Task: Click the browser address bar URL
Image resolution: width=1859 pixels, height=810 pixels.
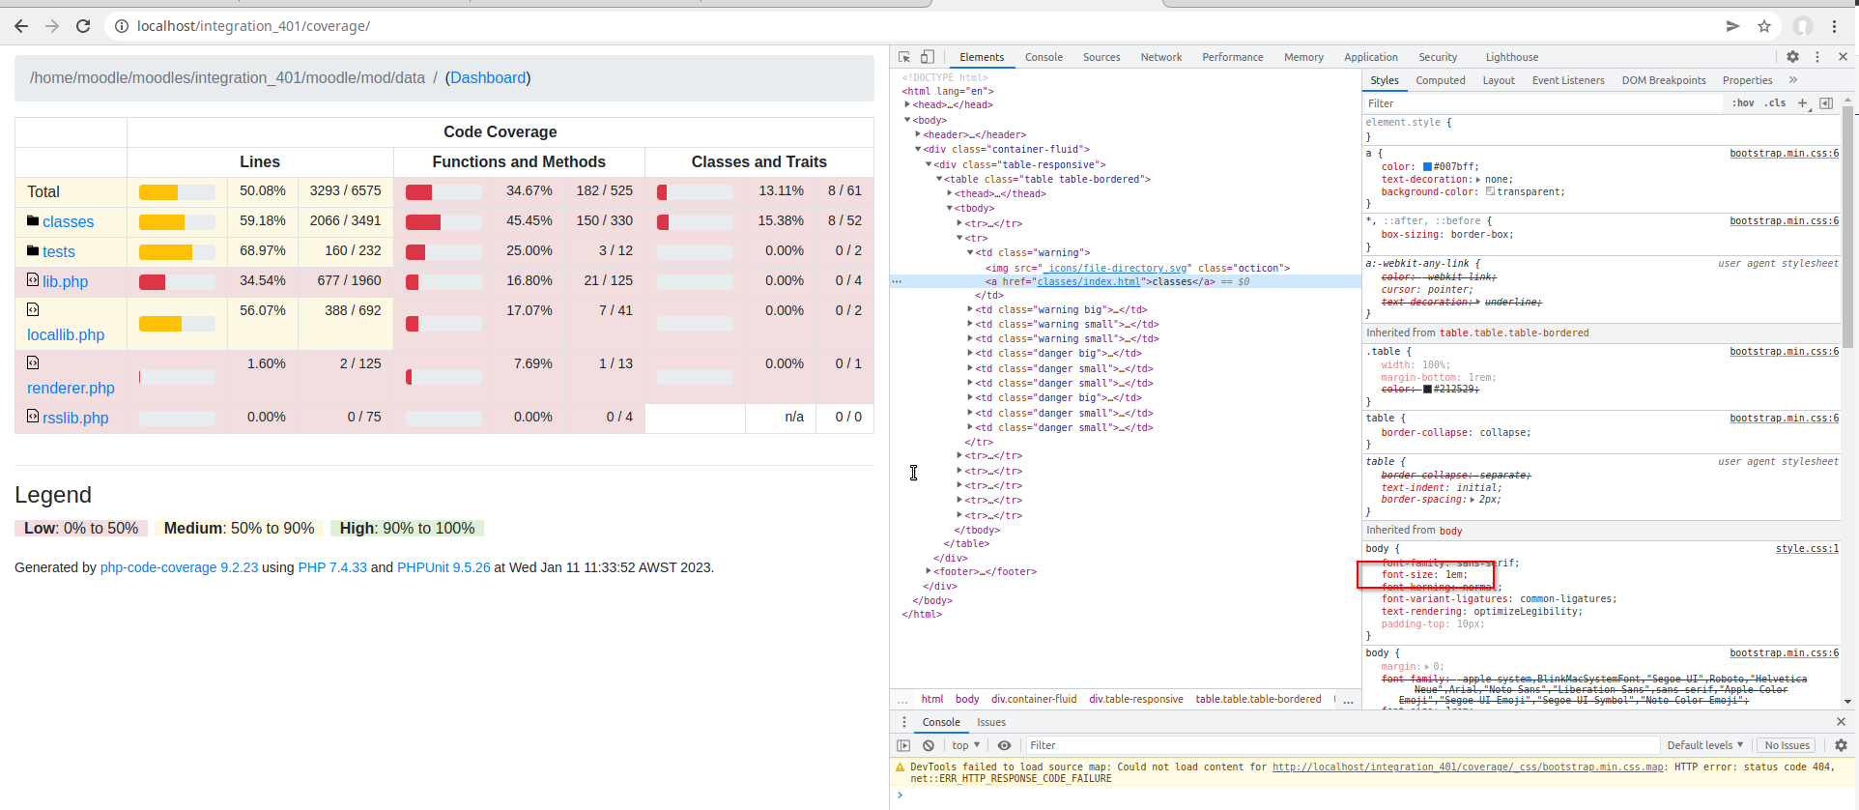Action: tap(253, 26)
